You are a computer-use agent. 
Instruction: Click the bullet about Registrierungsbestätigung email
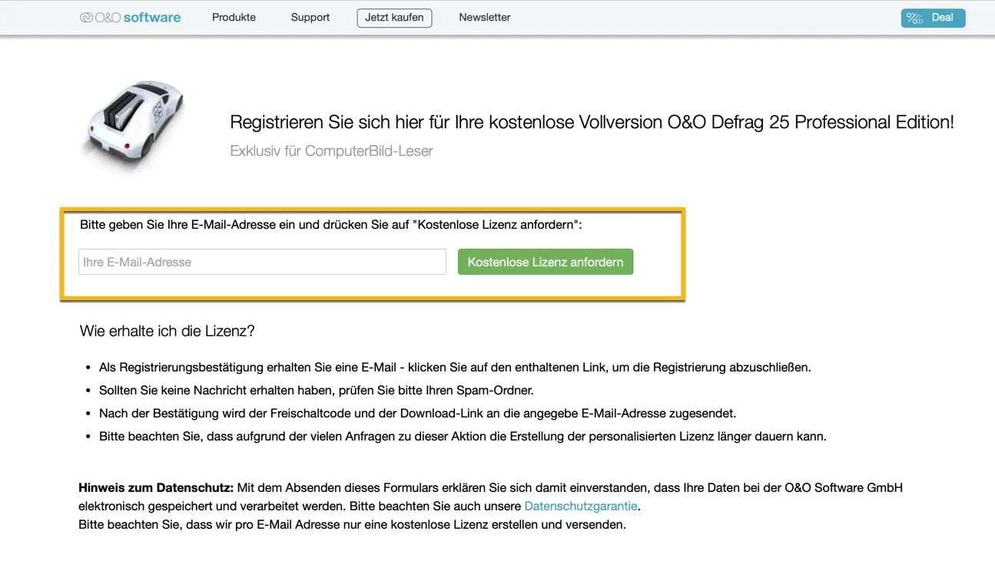[x=453, y=367]
